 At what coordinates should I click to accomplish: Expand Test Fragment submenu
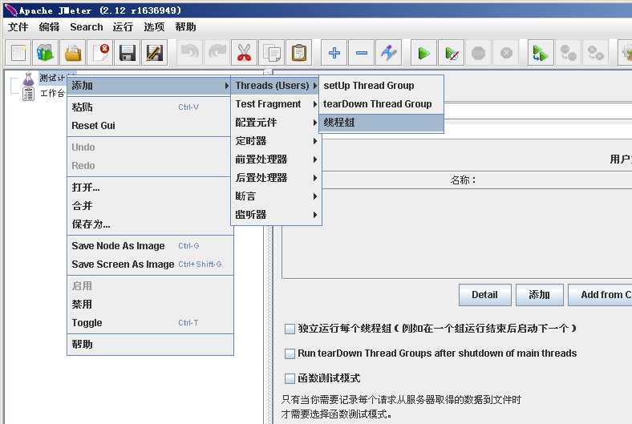pyautogui.click(x=276, y=104)
